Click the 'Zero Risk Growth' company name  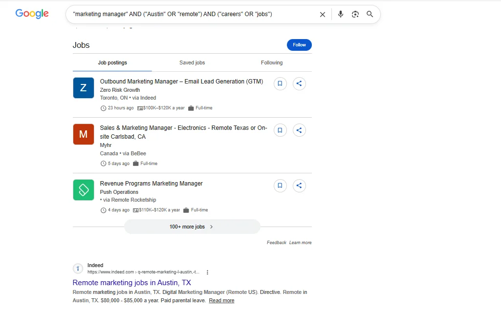120,90
